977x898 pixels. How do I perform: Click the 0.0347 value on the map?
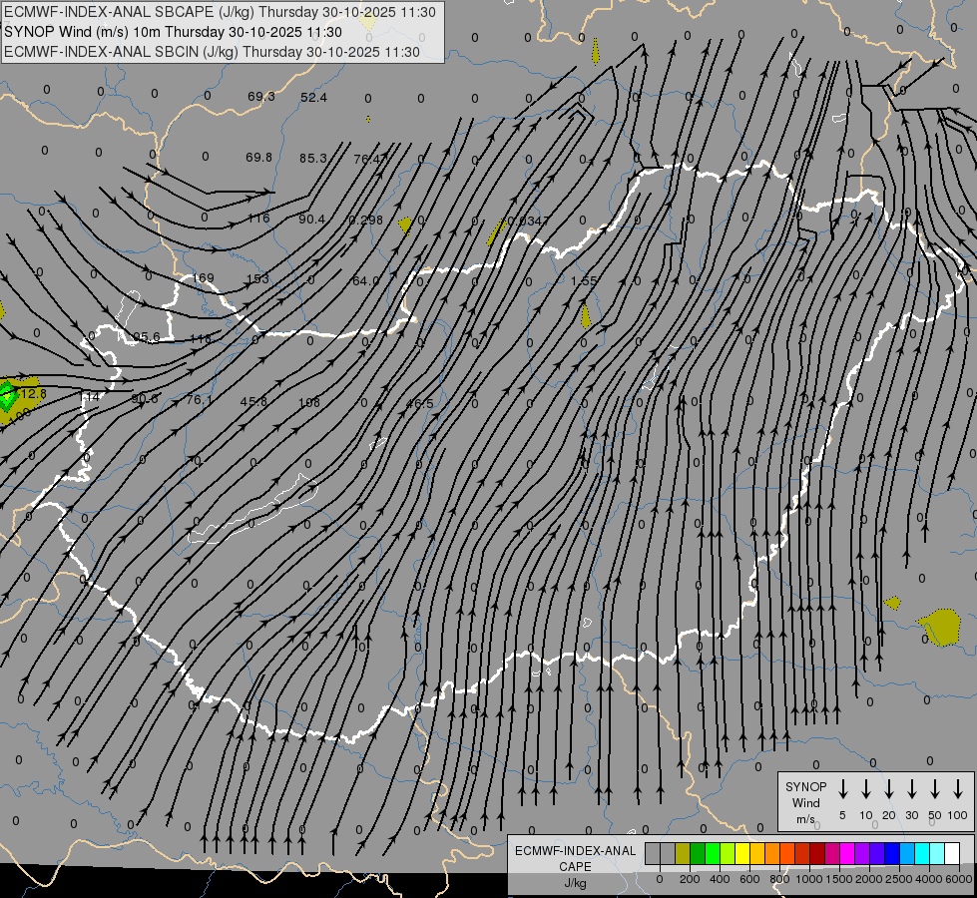[x=529, y=221]
